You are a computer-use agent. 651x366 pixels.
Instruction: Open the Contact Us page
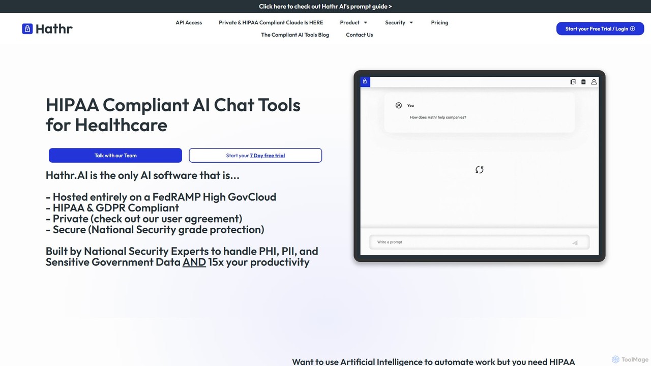pos(360,35)
